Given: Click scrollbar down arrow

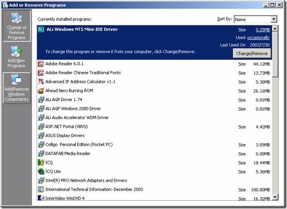Looking at the screenshot, I should (x=275, y=197).
